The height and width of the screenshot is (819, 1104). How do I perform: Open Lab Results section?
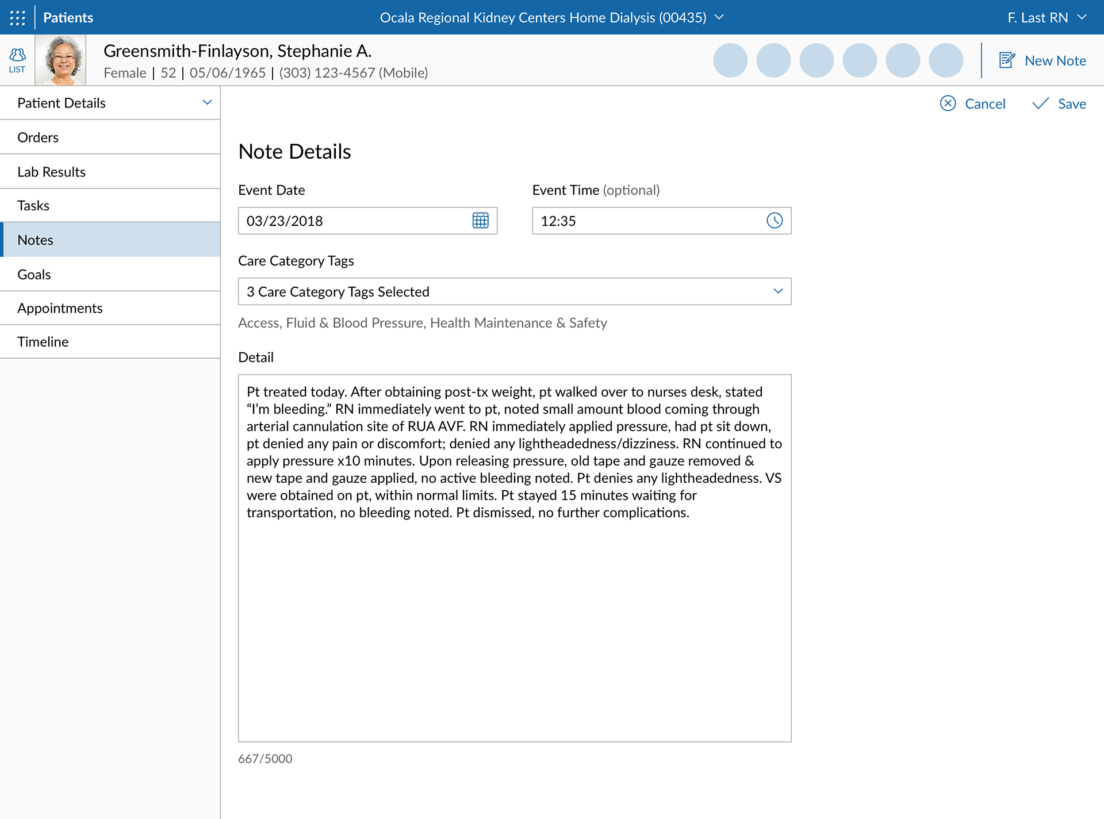(x=110, y=171)
